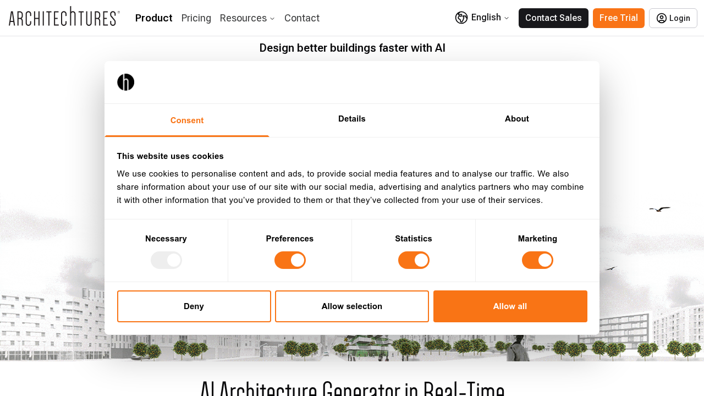Disable the Marketing cookies toggle

537,260
